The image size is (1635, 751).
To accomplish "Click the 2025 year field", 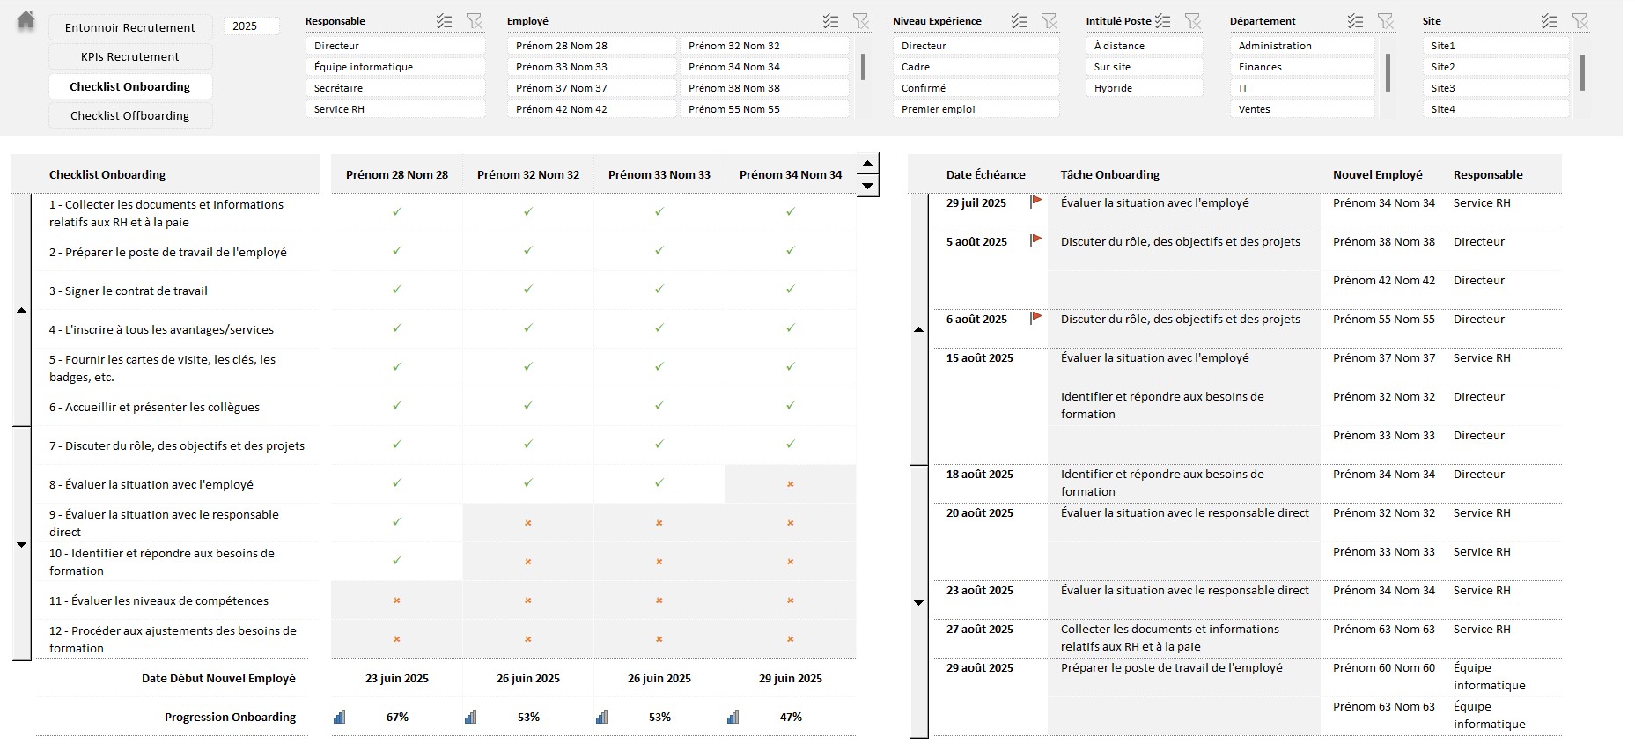I will 250,26.
